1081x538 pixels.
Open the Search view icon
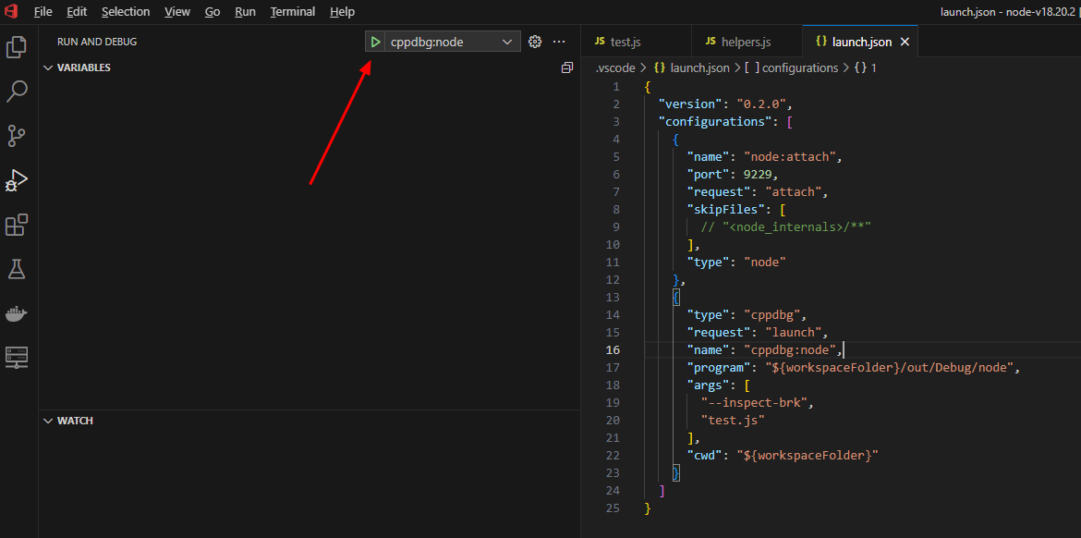pos(17,92)
